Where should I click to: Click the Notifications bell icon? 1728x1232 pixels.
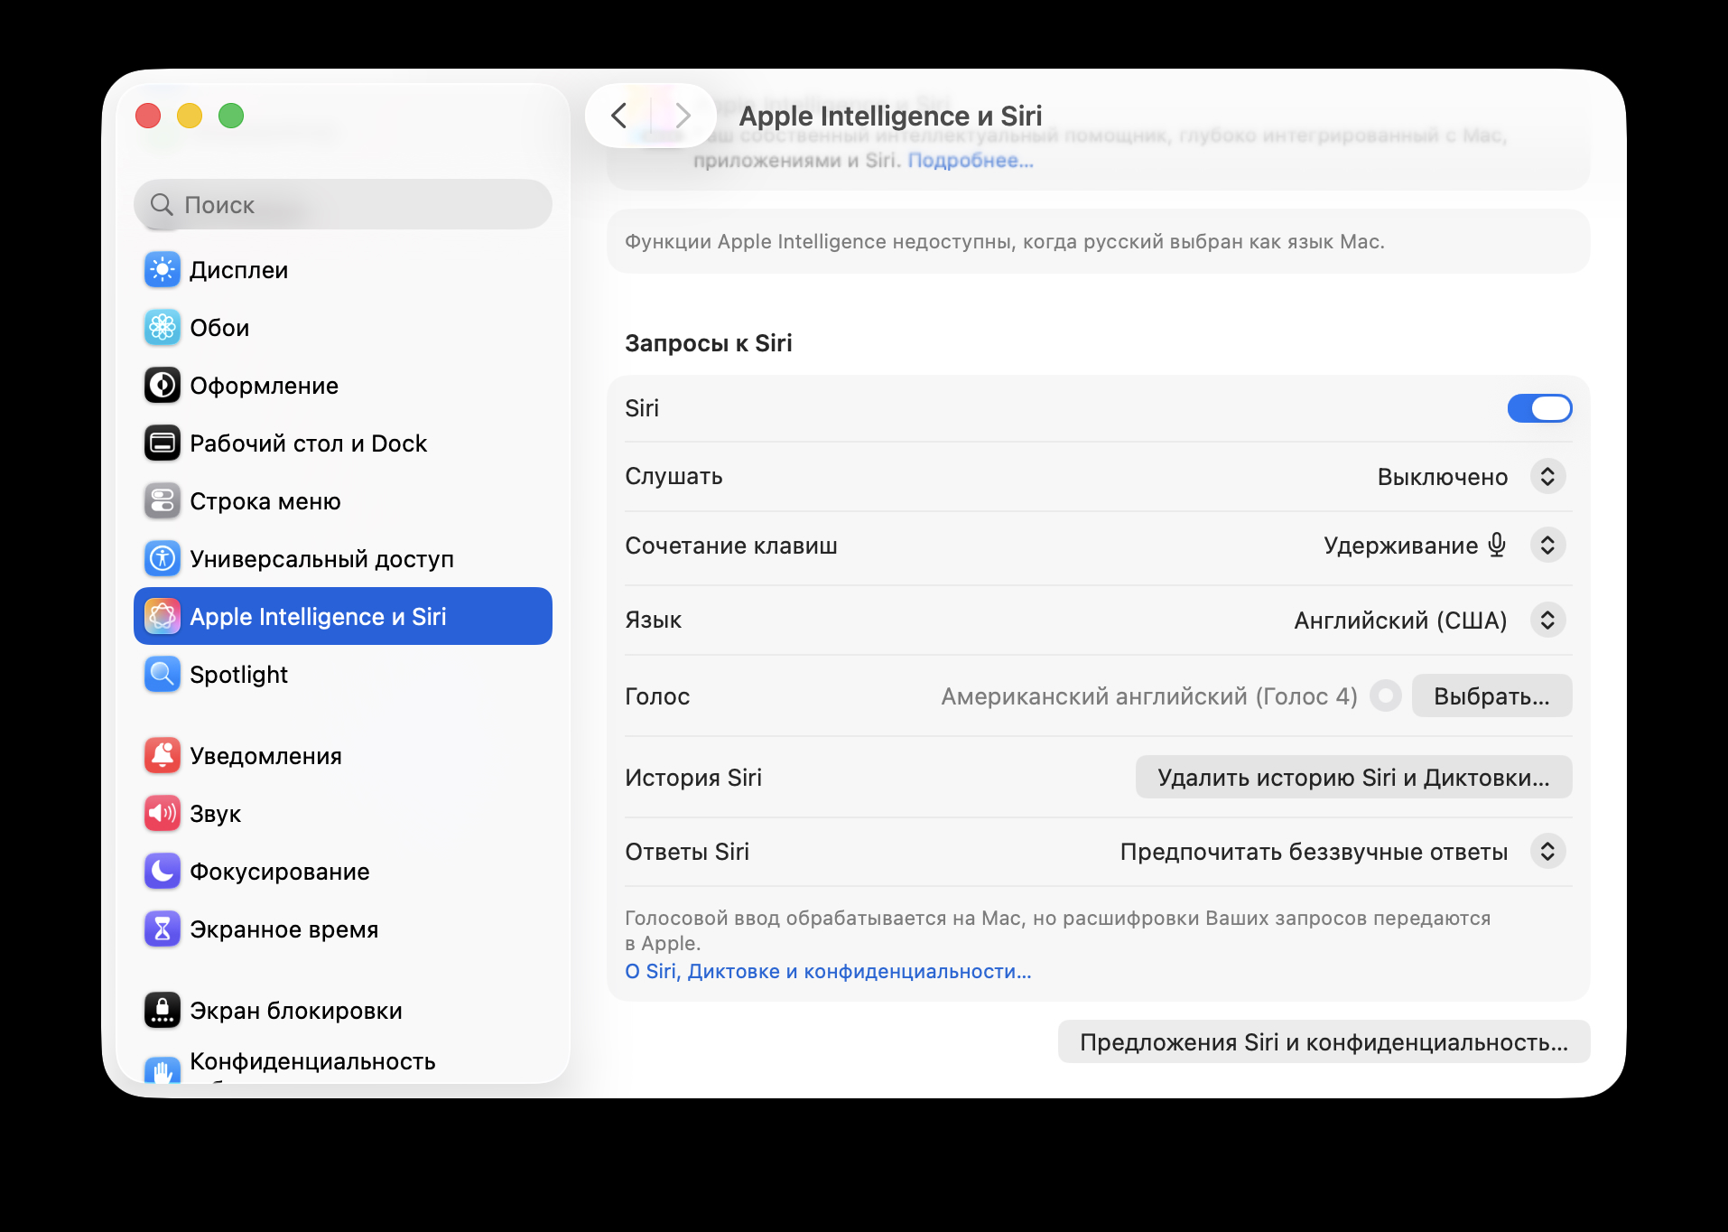click(x=163, y=756)
